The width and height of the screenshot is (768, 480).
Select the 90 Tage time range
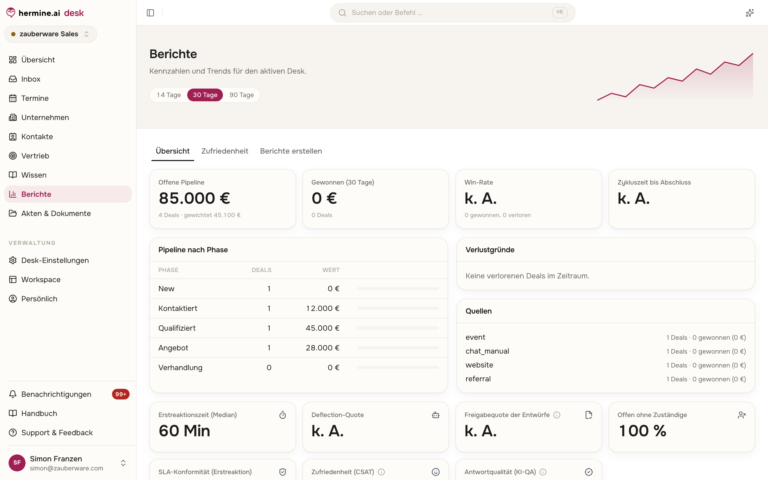(x=242, y=95)
